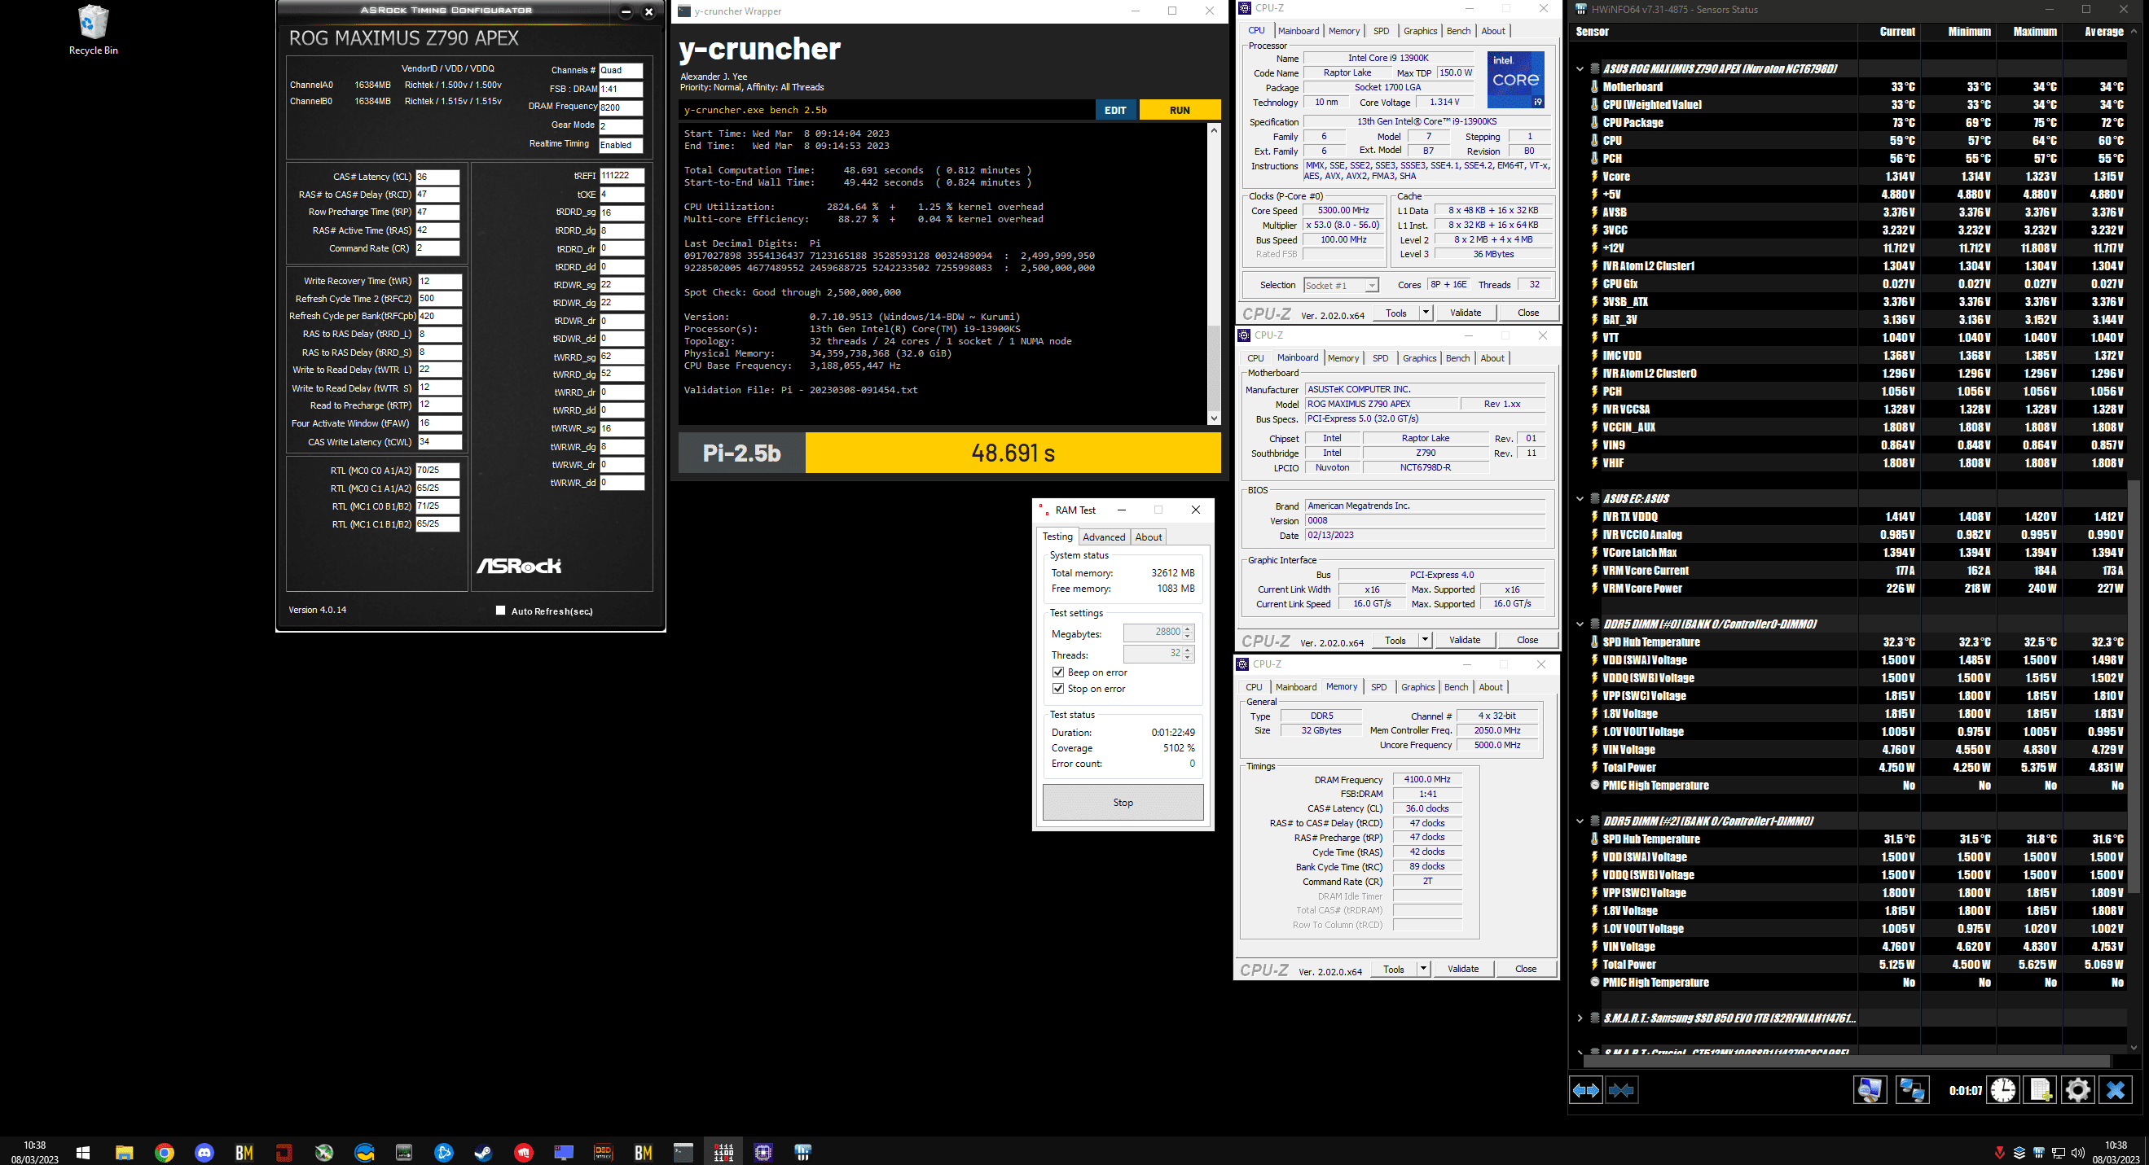The height and width of the screenshot is (1165, 2149).
Task: Open Steam from taskbar
Action: pos(483,1153)
